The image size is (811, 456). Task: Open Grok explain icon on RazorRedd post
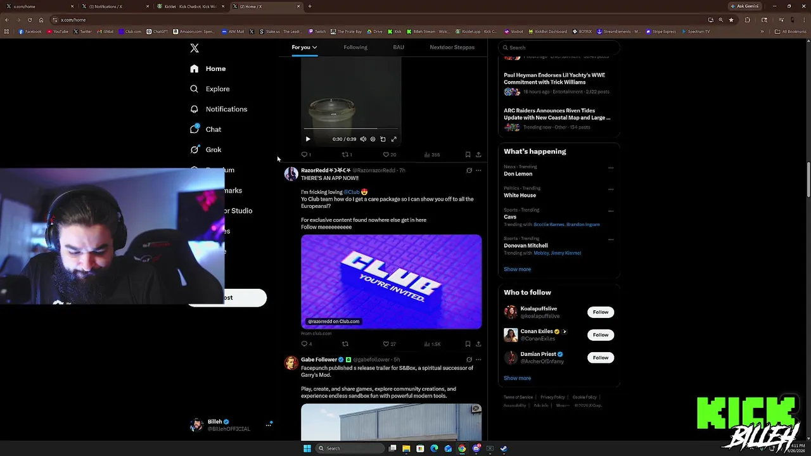pyautogui.click(x=469, y=170)
